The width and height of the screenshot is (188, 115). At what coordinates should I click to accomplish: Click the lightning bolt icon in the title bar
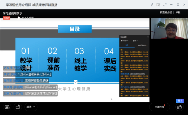tap(152, 5)
